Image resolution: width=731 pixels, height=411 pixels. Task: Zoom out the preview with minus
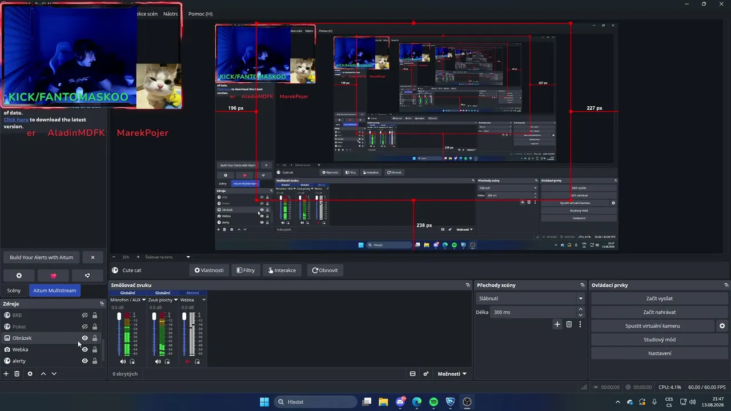(114, 257)
